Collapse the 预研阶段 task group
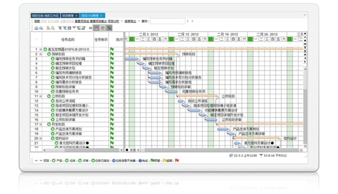Viewport: 338px width, 194px height. click(41, 54)
